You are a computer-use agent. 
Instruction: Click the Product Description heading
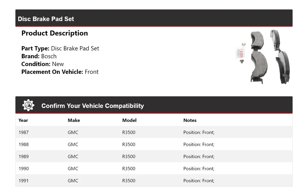coord(55,33)
